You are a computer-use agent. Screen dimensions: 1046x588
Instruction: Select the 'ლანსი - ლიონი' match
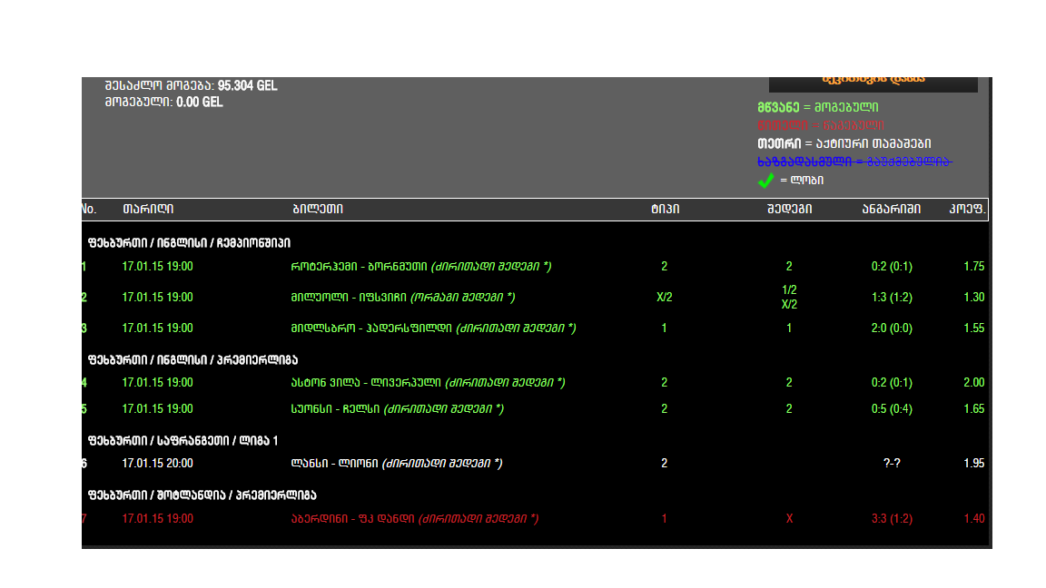(396, 464)
